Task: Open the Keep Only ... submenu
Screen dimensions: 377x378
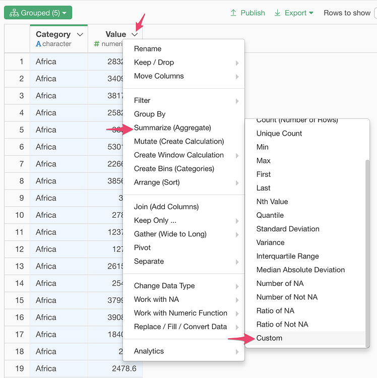Action: point(183,221)
